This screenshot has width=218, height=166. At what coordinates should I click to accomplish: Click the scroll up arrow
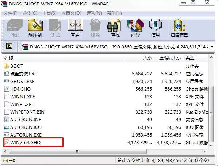(211, 57)
